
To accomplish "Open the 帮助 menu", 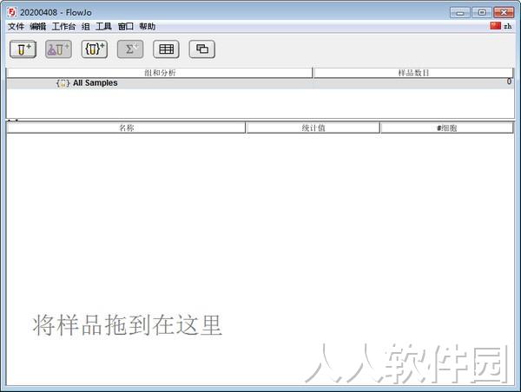I will click(148, 27).
